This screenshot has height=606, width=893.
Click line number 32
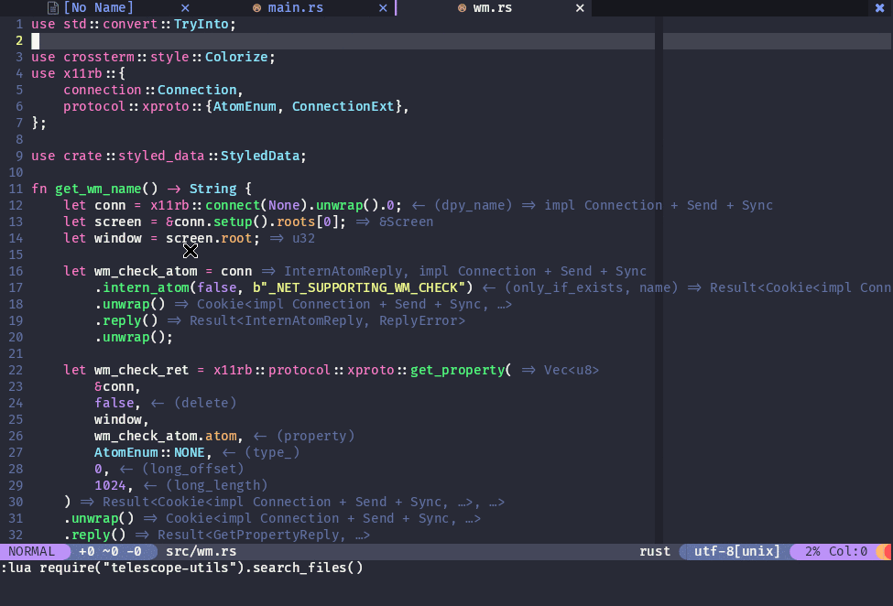[16, 536]
